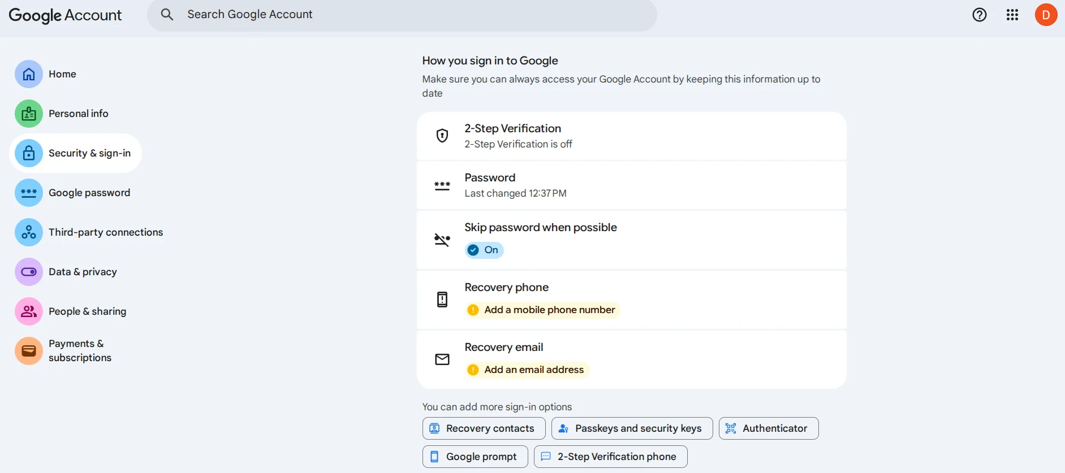Viewport: 1065px width, 473px height.
Task: Click '2-Step Verification is off' text
Action: (x=518, y=144)
